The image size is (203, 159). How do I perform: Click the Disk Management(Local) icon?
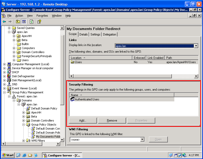(x=9, y=80)
